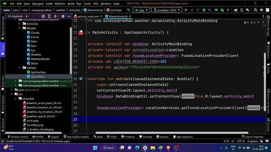Open Search Everywhere magnifier icon

click(x=255, y=10)
